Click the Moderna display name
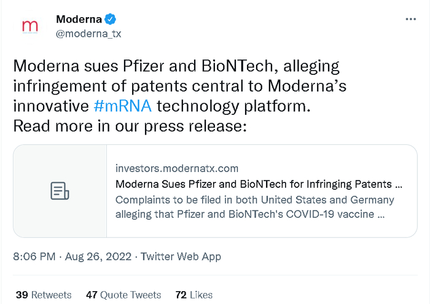The width and height of the screenshot is (430, 304). coord(79,20)
